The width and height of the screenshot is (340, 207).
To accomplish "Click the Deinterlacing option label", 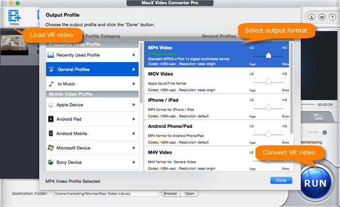I will click(x=311, y=142).
